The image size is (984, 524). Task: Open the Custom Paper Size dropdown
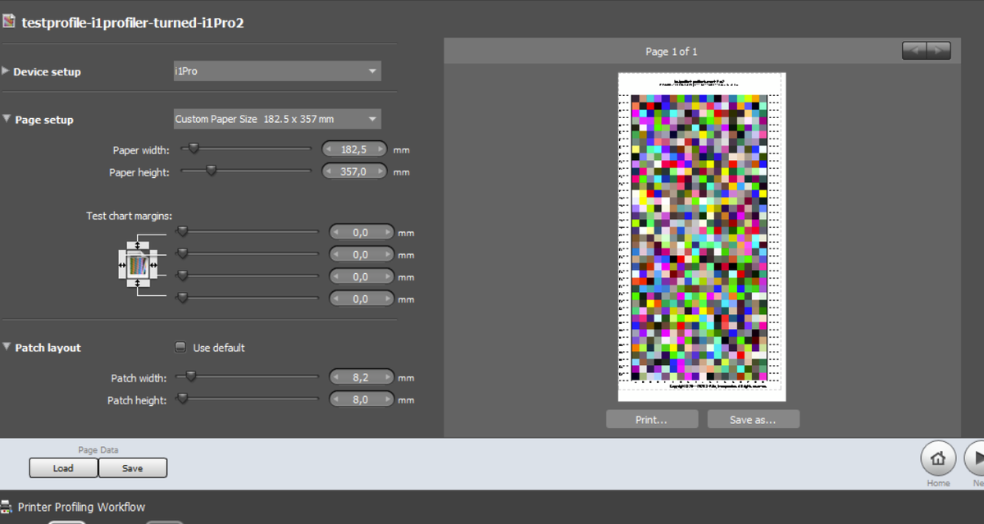(x=277, y=119)
